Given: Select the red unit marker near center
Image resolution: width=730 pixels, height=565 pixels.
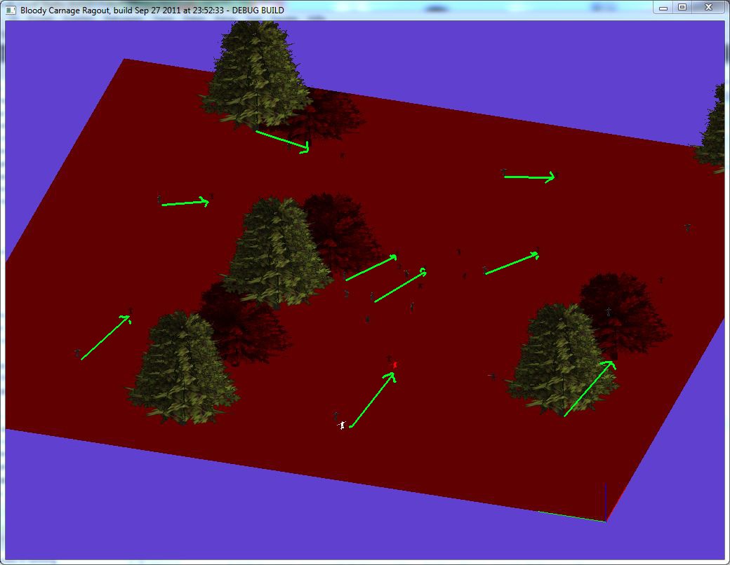Looking at the screenshot, I should pyautogui.click(x=394, y=365).
